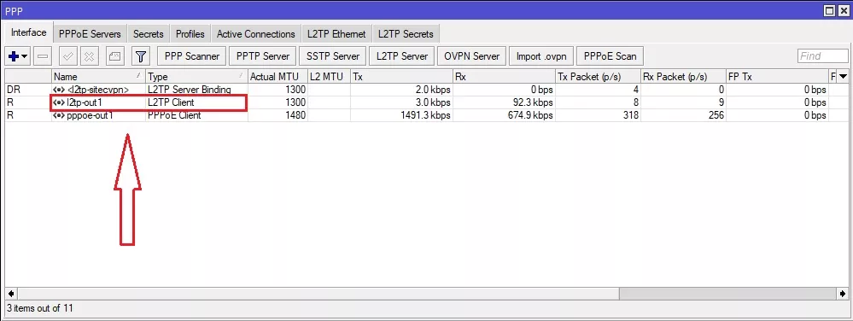Click the l2tp-out1 interface icon

59,102
